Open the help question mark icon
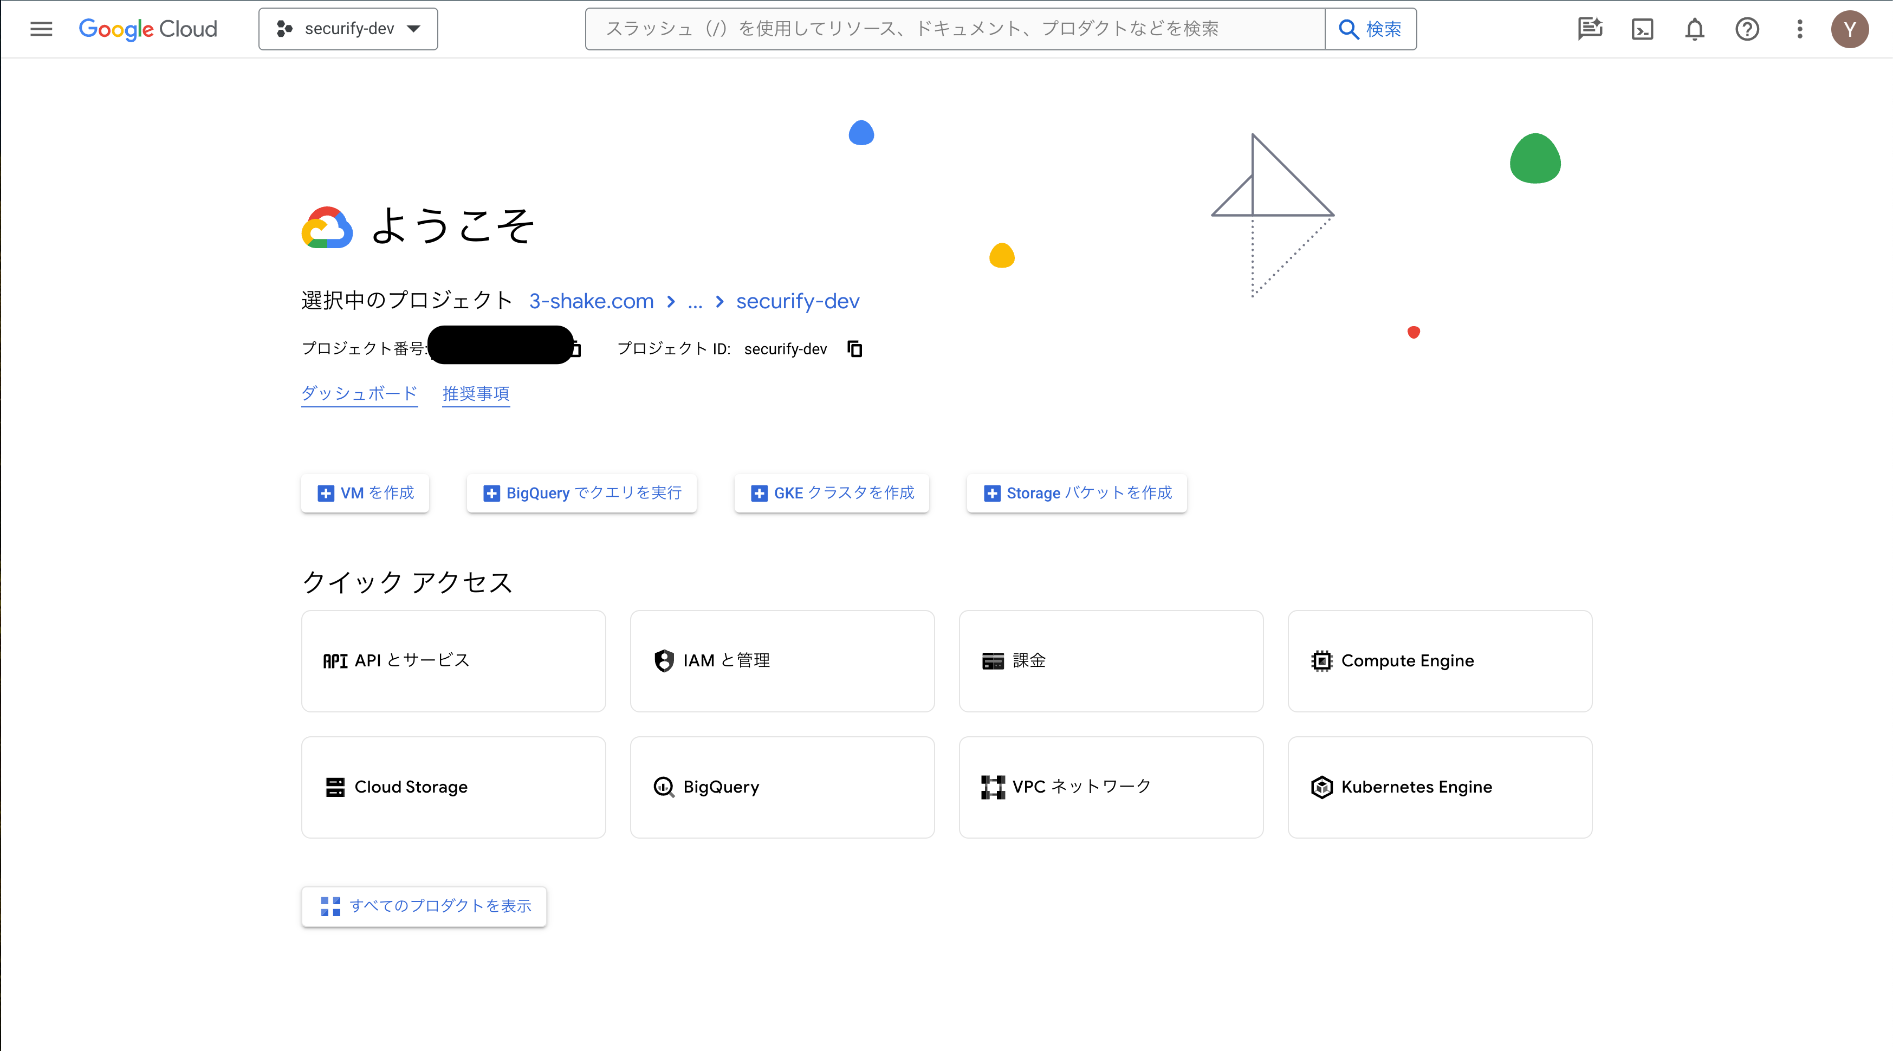This screenshot has height=1051, width=1893. pyautogui.click(x=1747, y=29)
